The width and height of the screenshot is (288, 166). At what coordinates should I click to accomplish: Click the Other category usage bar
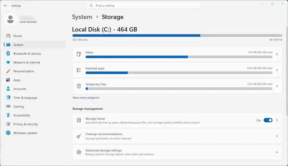[179, 57]
